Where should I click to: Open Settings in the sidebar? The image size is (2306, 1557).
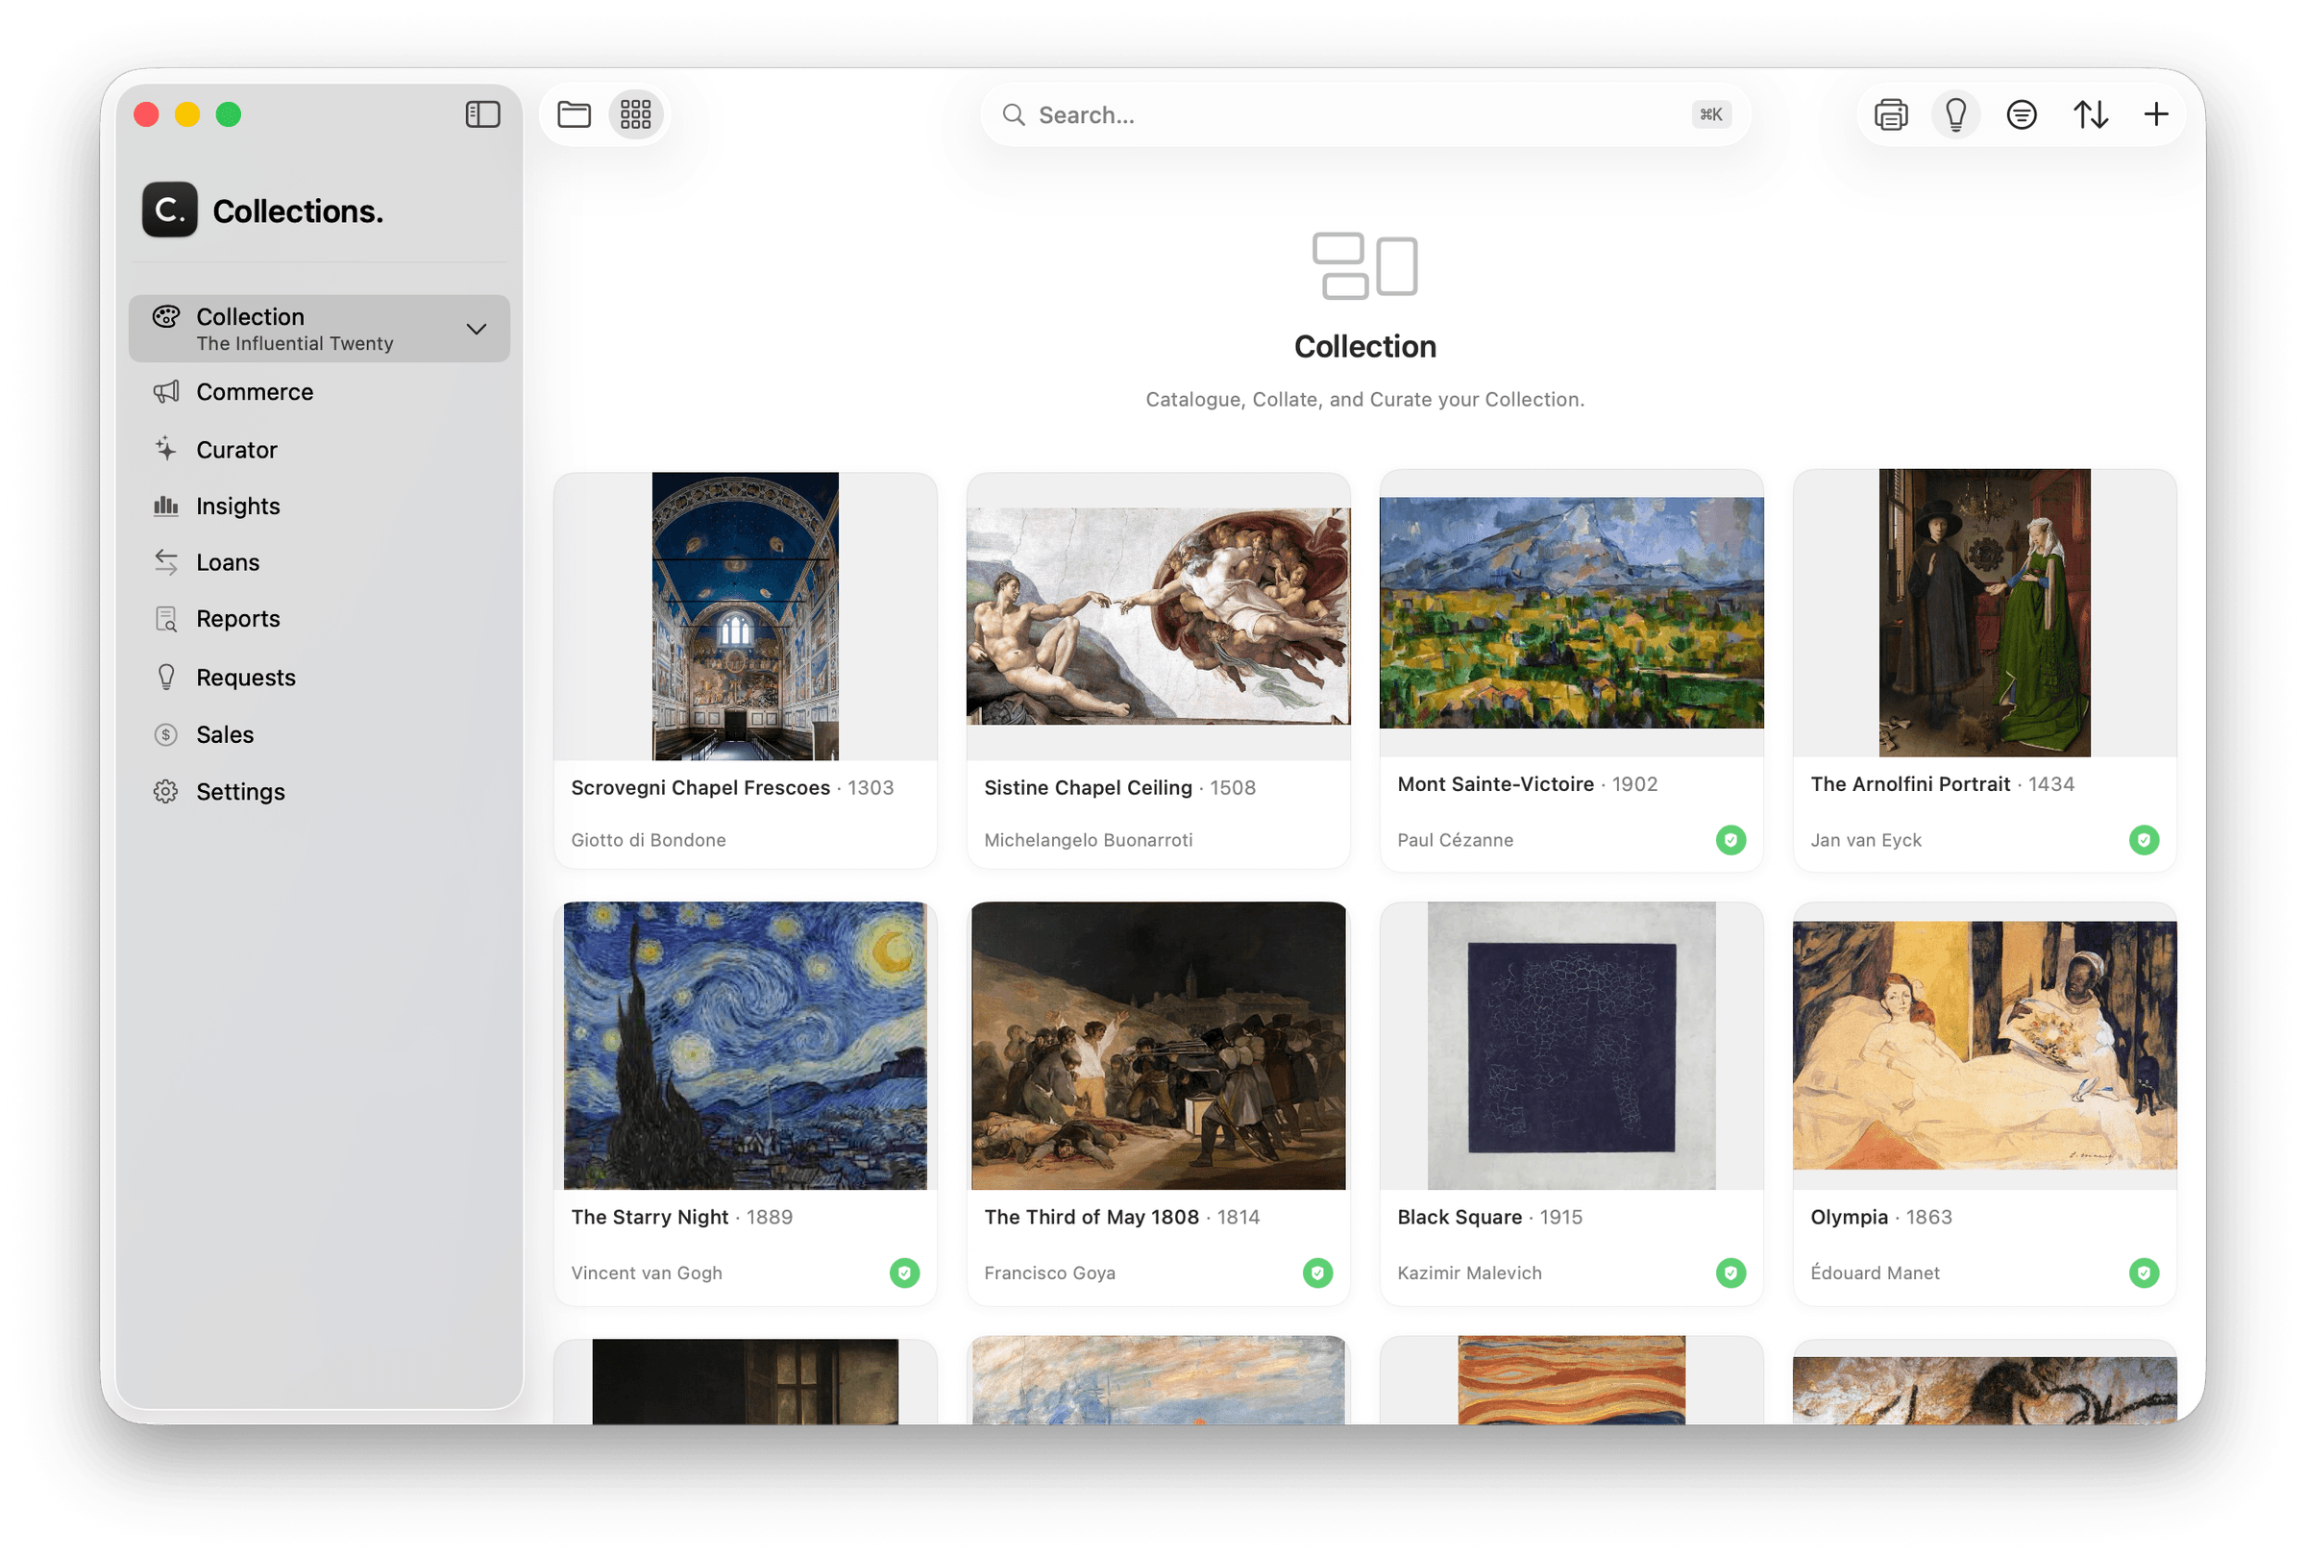(320, 792)
